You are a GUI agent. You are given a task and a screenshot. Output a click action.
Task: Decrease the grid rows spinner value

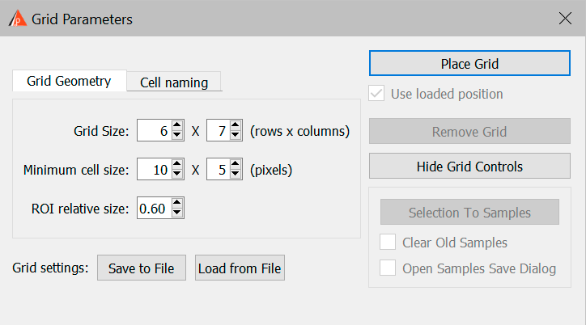pyautogui.click(x=176, y=135)
